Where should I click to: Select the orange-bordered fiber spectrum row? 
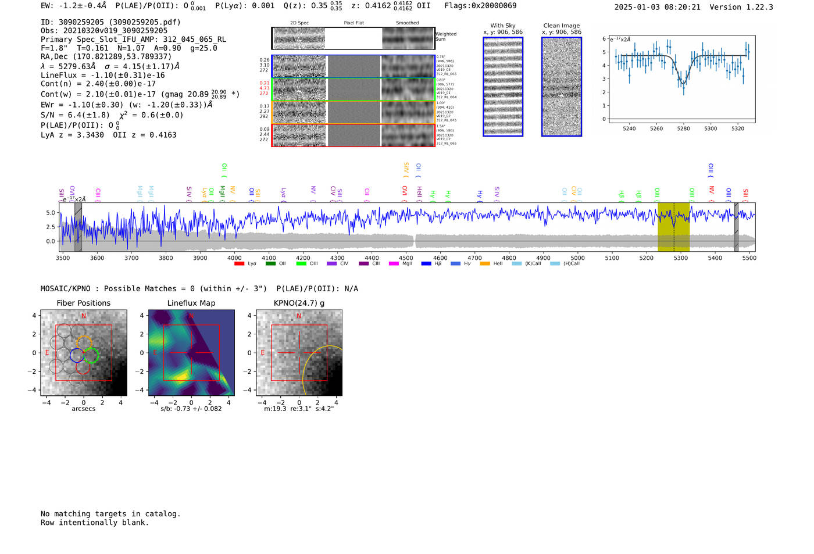(354, 112)
